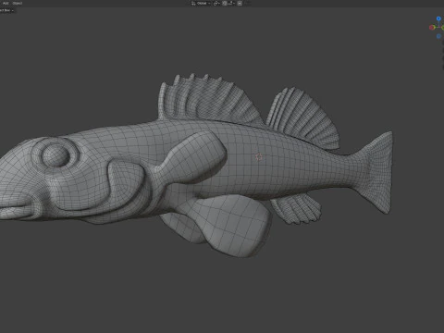
Task: Open the Select Box mode dropdown
Action: (6, 10)
